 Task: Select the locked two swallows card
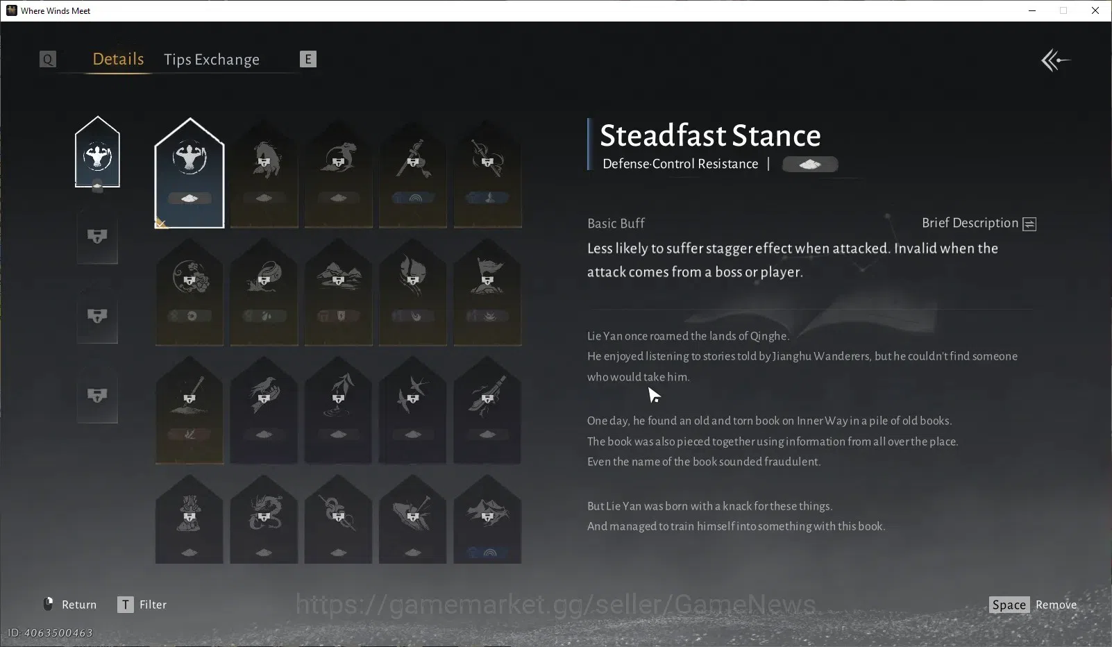pyautogui.click(x=413, y=410)
